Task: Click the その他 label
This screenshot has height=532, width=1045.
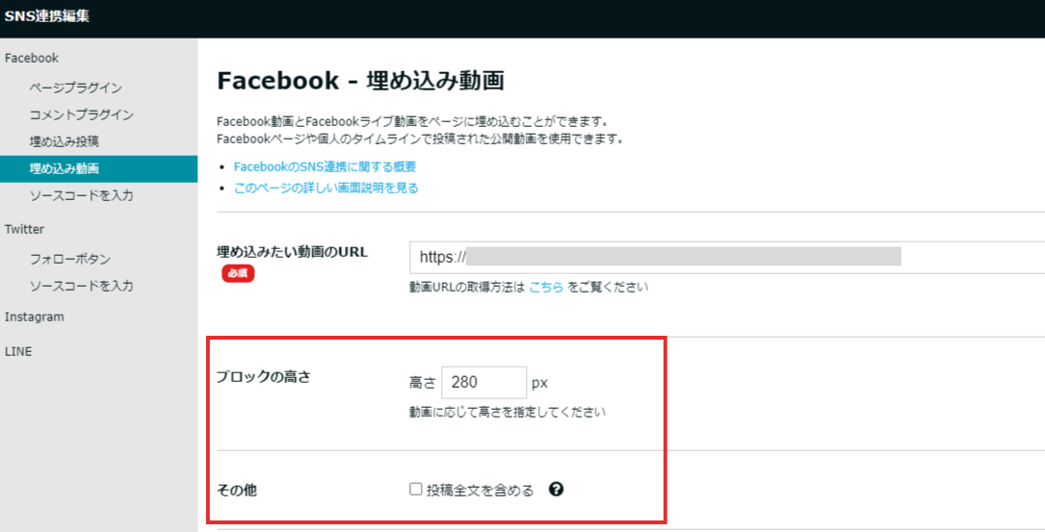Action: point(237,491)
